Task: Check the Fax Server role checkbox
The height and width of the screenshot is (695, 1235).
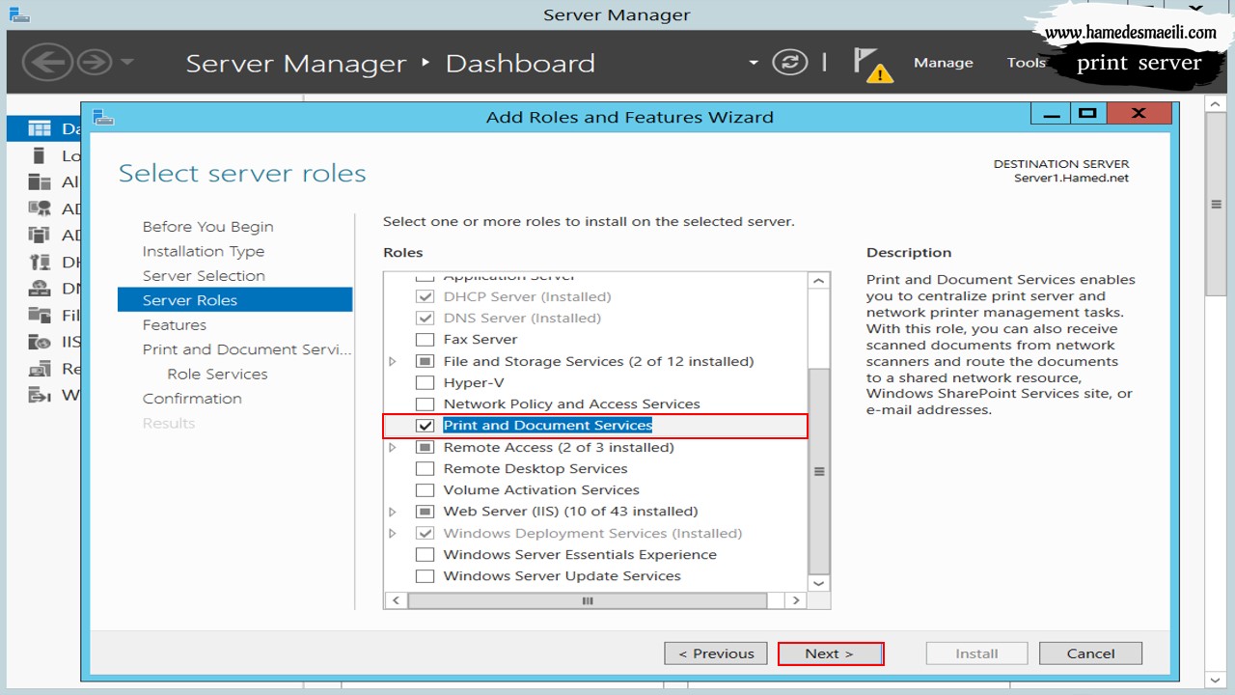Action: [425, 340]
